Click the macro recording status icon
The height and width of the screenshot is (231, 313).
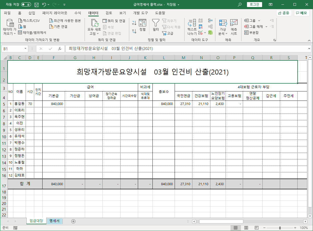[15, 228]
